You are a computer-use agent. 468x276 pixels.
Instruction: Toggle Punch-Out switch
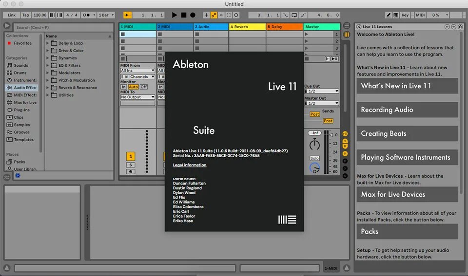pyautogui.click(x=303, y=15)
